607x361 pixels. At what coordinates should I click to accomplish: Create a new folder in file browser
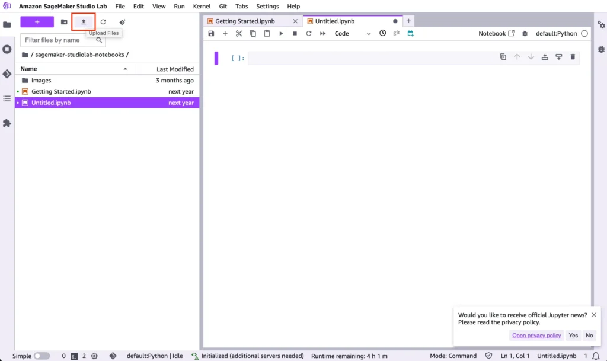coord(64,22)
